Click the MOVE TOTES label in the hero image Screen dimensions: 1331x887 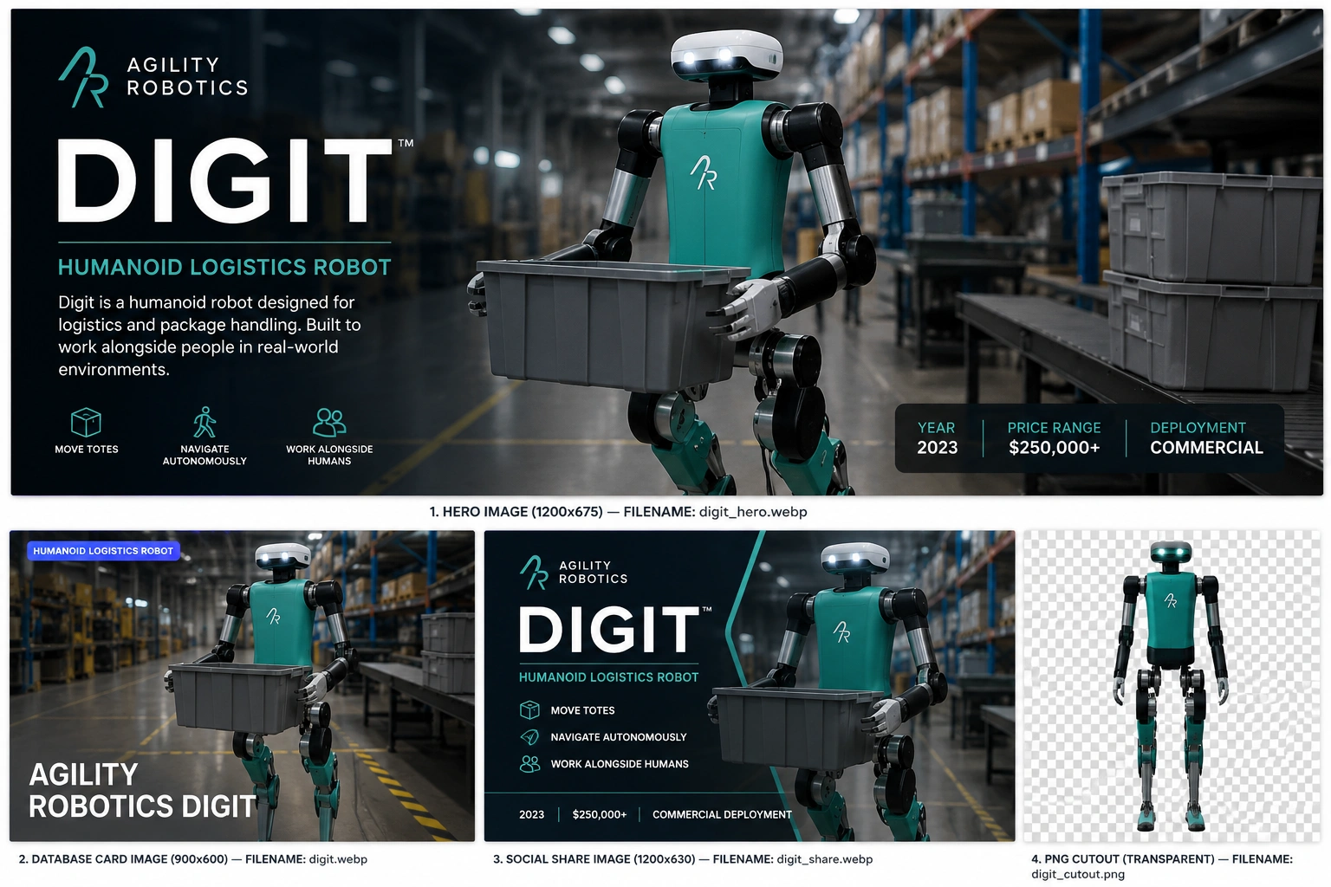[x=87, y=450]
